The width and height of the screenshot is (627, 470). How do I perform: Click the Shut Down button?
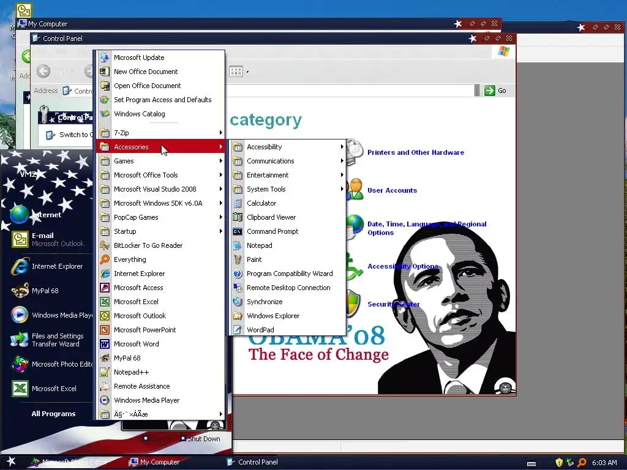pyautogui.click(x=200, y=439)
